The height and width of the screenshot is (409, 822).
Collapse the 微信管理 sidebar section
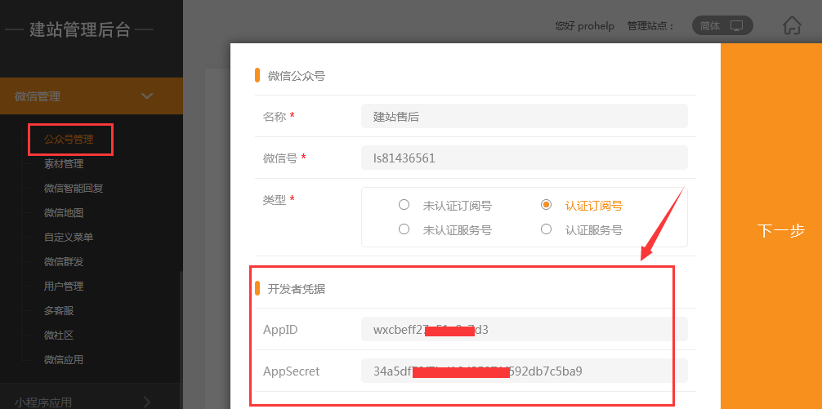(x=147, y=96)
